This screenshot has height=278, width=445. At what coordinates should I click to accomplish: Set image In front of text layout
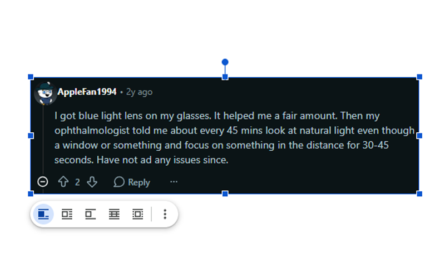coord(137,214)
